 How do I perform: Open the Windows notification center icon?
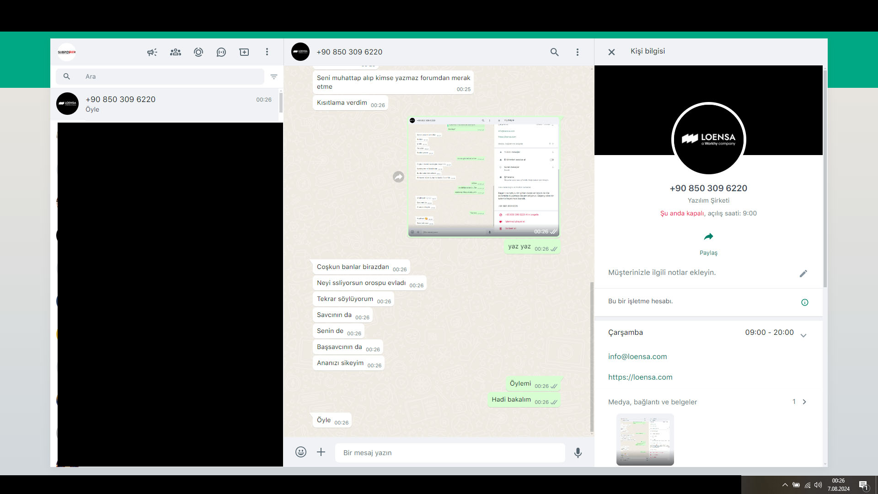[x=863, y=485]
